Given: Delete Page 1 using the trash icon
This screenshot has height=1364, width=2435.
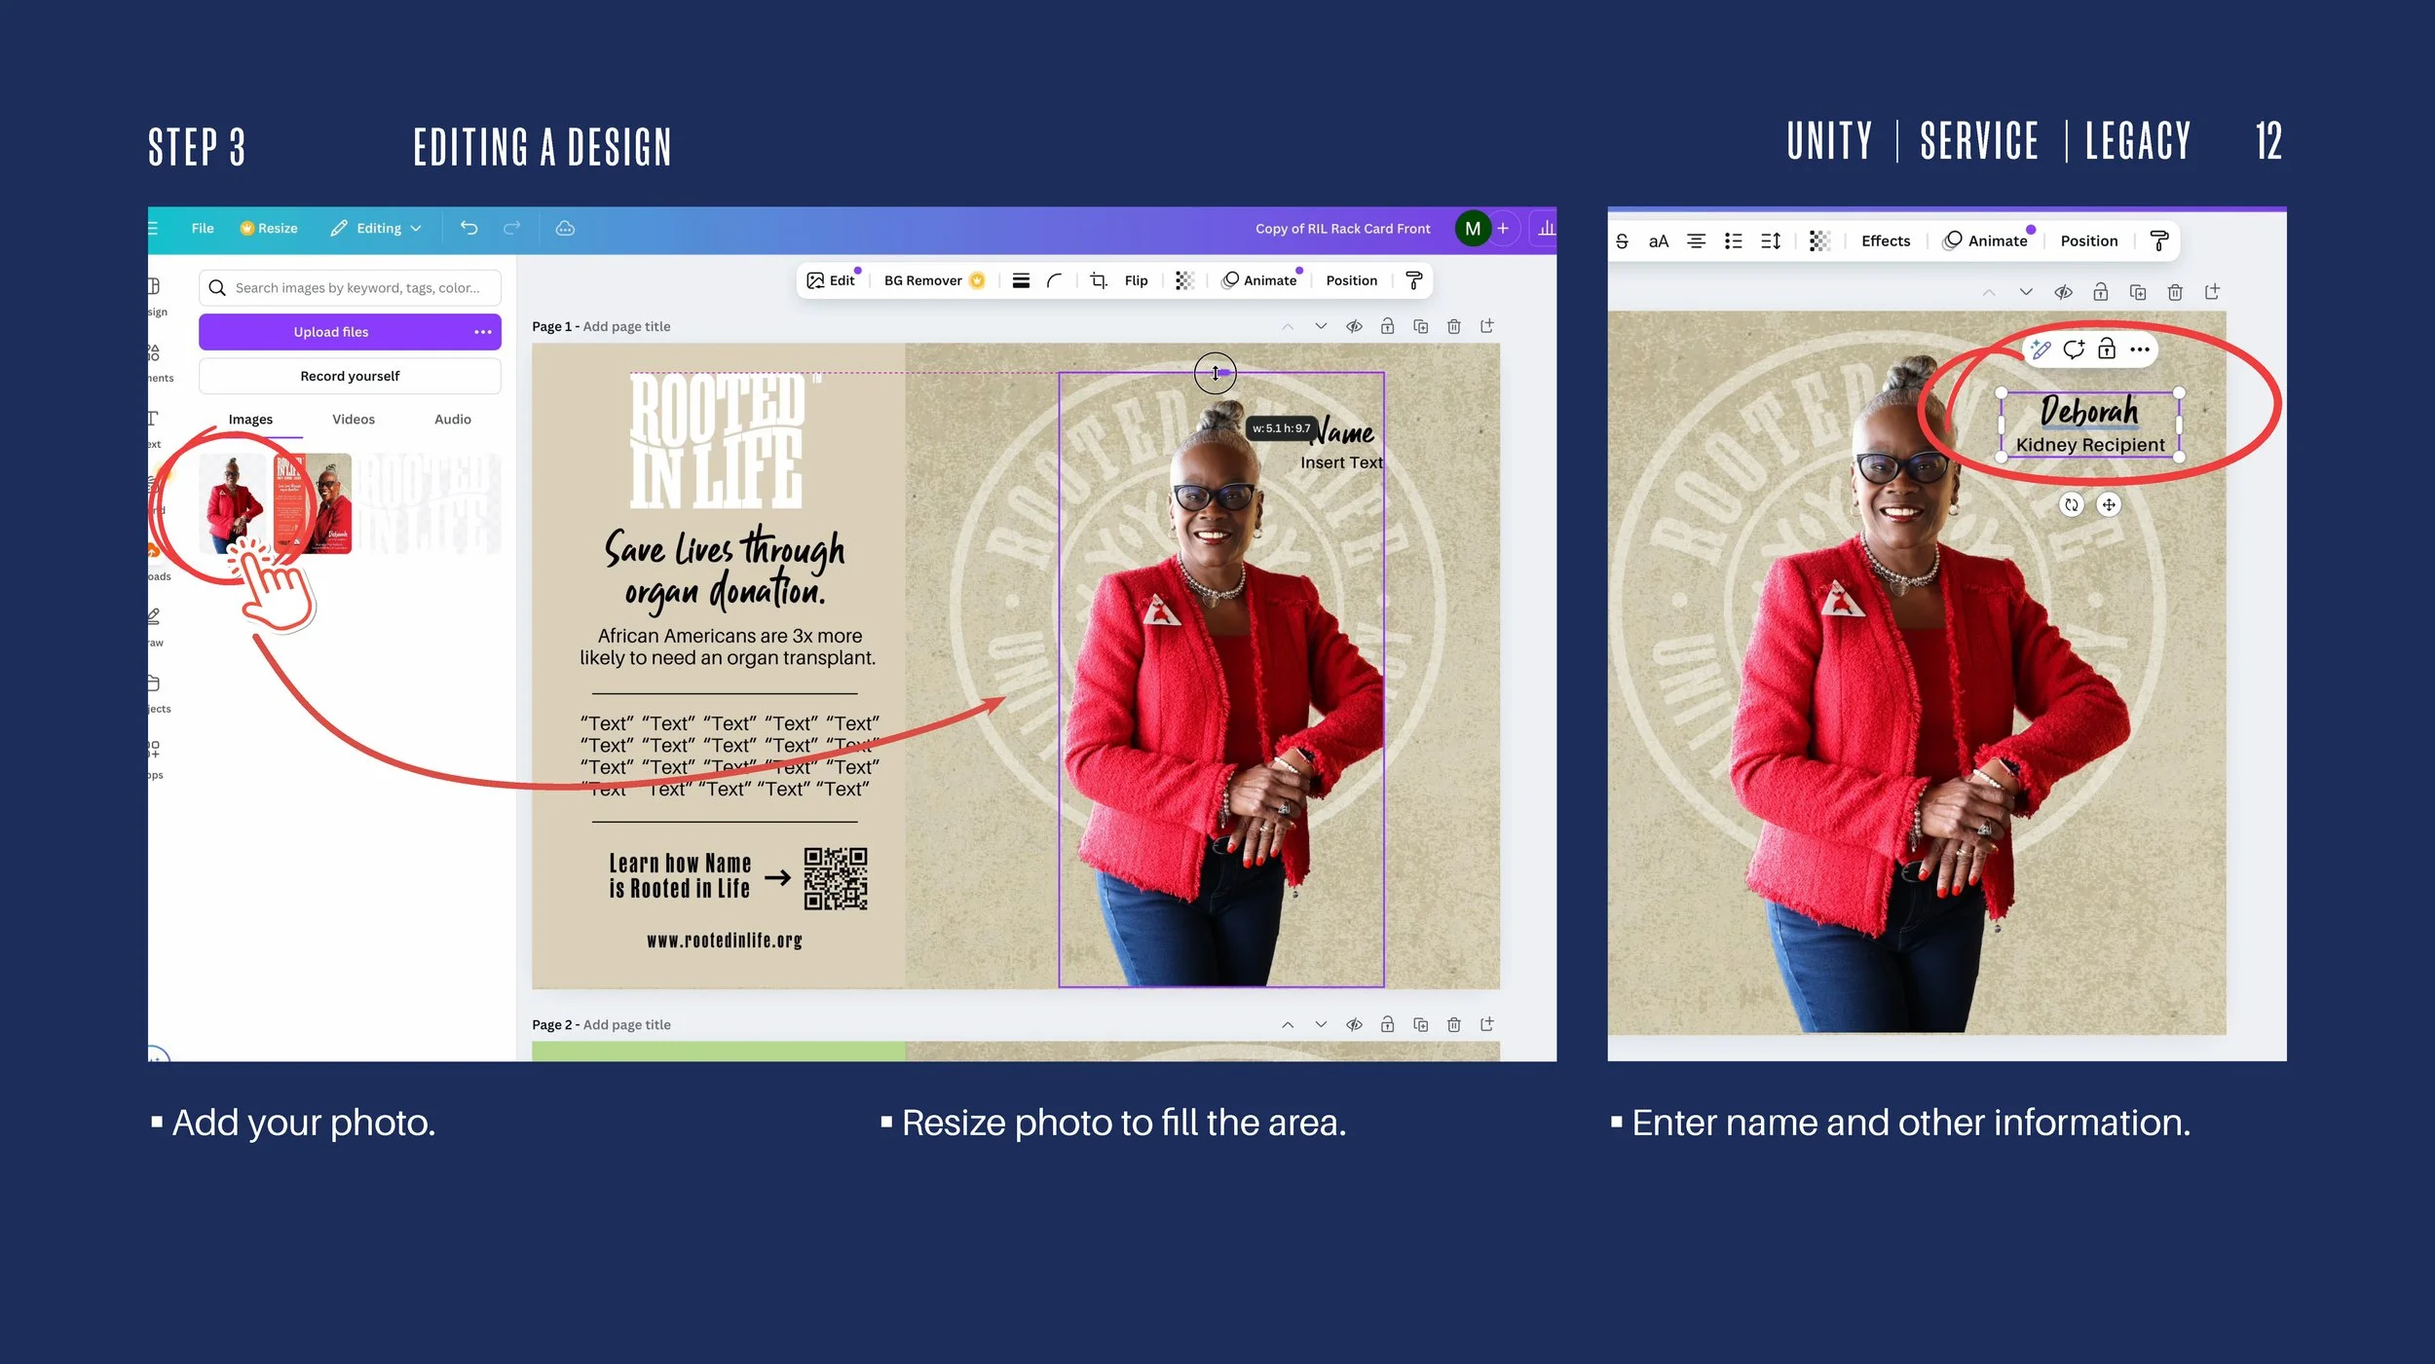Looking at the screenshot, I should point(1454,326).
